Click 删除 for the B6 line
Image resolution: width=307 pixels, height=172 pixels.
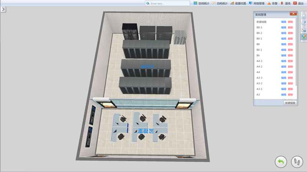pos(290,56)
